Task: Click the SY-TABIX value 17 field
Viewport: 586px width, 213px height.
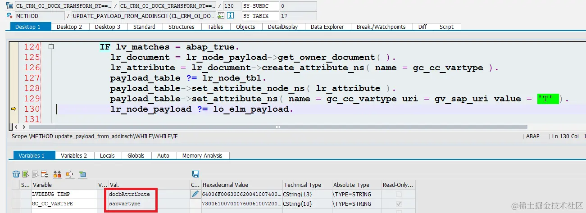Action: 298,16
